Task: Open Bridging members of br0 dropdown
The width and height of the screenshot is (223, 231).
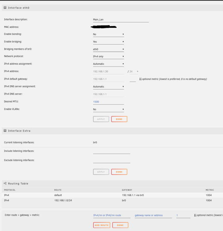Action: [108, 49]
